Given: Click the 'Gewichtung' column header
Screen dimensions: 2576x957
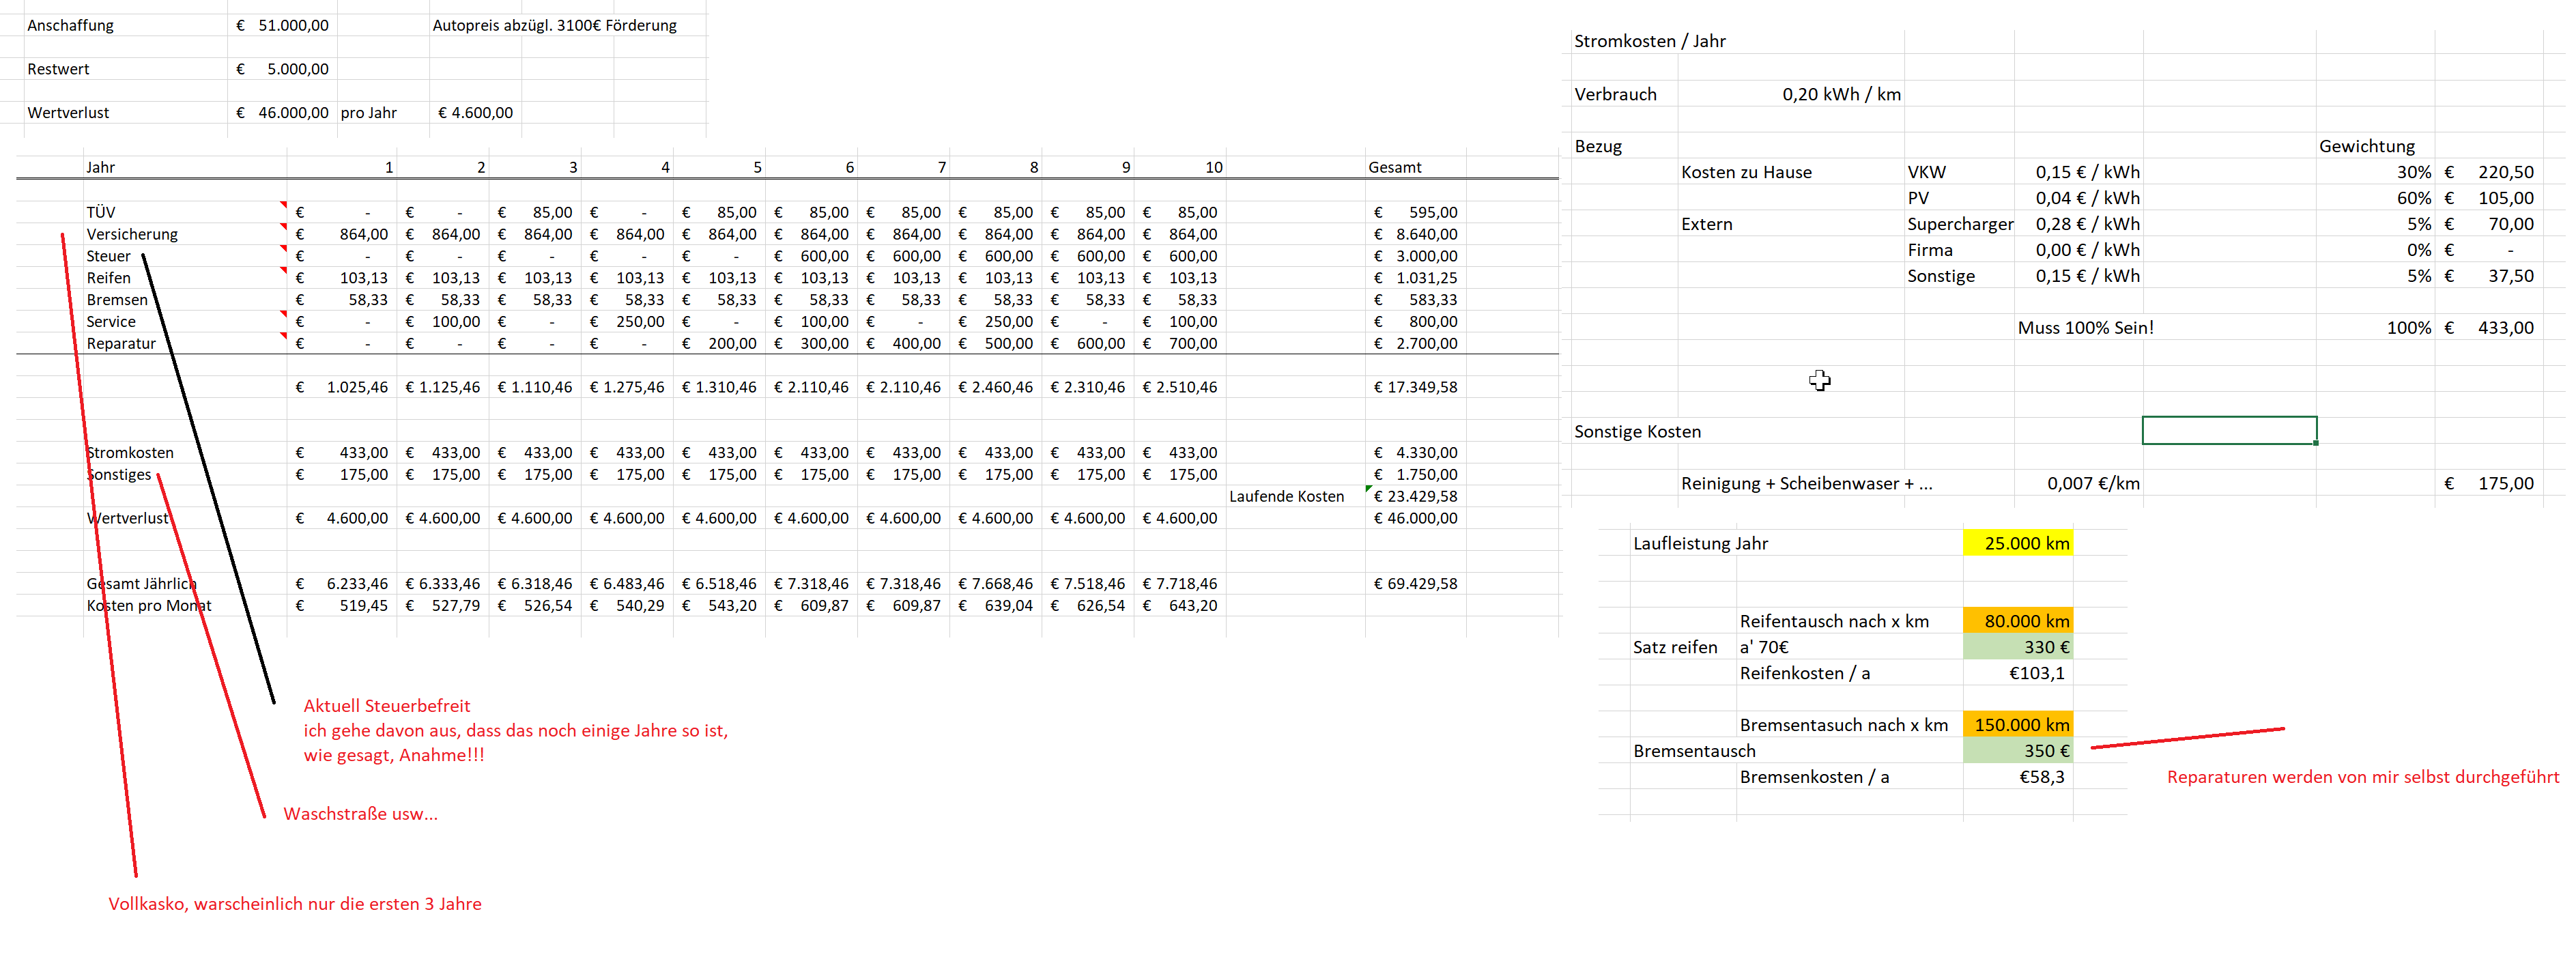Looking at the screenshot, I should pos(2366,146).
